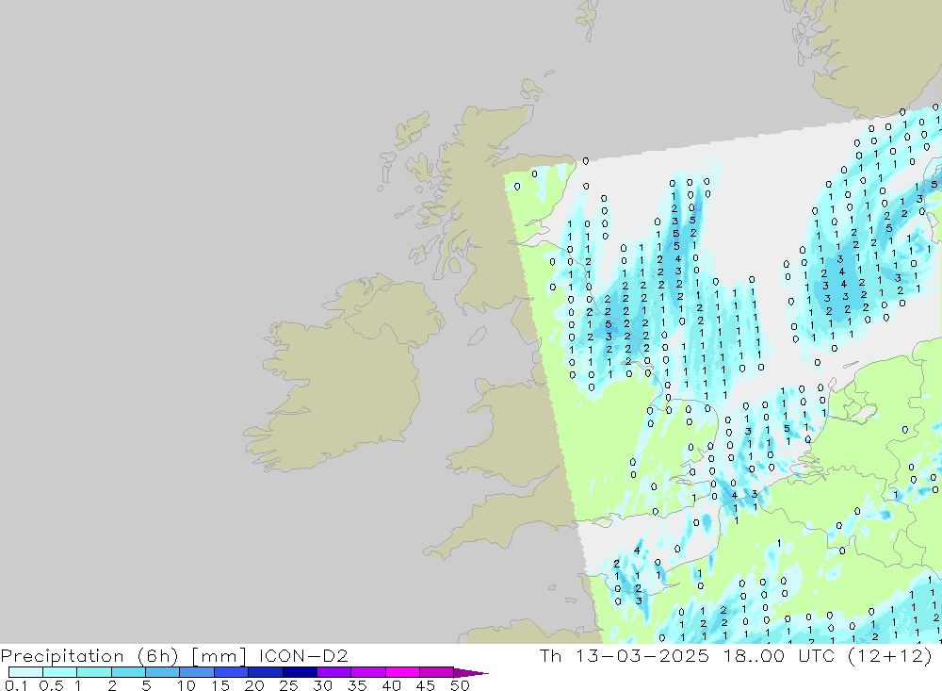Click the legend swatch between 15 and 20
The height and width of the screenshot is (691, 942).
pyautogui.click(x=232, y=672)
